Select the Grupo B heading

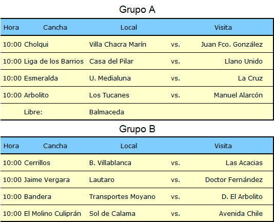point(137,129)
